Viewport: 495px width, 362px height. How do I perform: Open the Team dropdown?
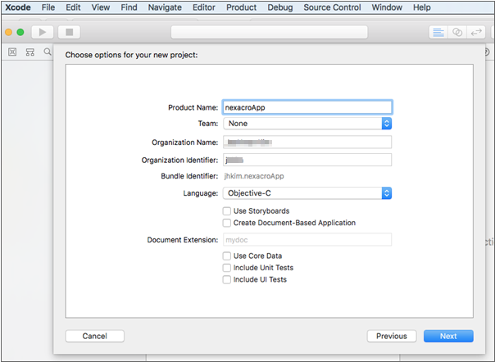point(307,124)
